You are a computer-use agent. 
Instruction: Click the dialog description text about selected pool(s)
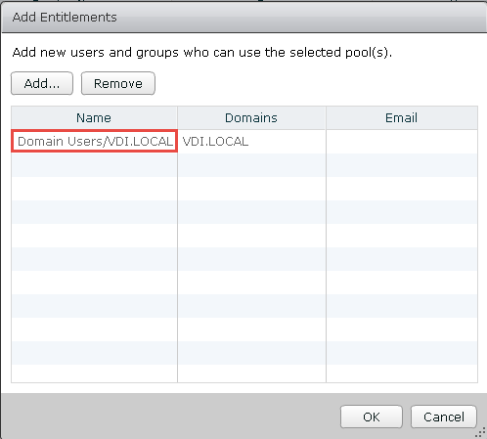pyautogui.click(x=202, y=52)
